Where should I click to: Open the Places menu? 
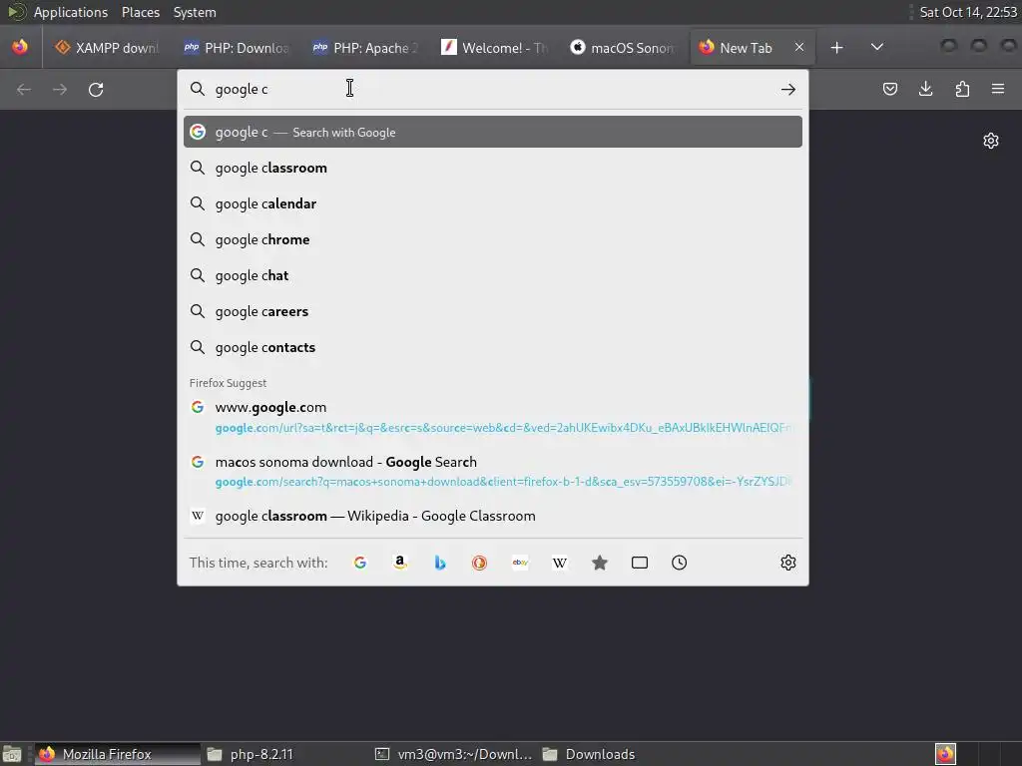(x=140, y=12)
